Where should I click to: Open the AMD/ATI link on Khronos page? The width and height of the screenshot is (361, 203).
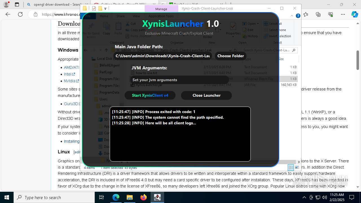[72, 67]
